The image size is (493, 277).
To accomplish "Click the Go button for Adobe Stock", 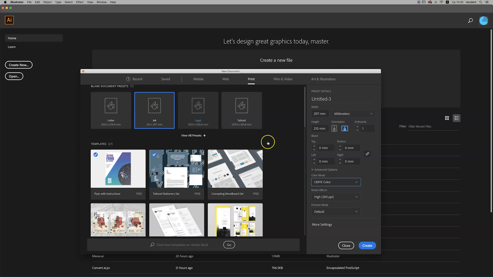I will click(x=229, y=245).
